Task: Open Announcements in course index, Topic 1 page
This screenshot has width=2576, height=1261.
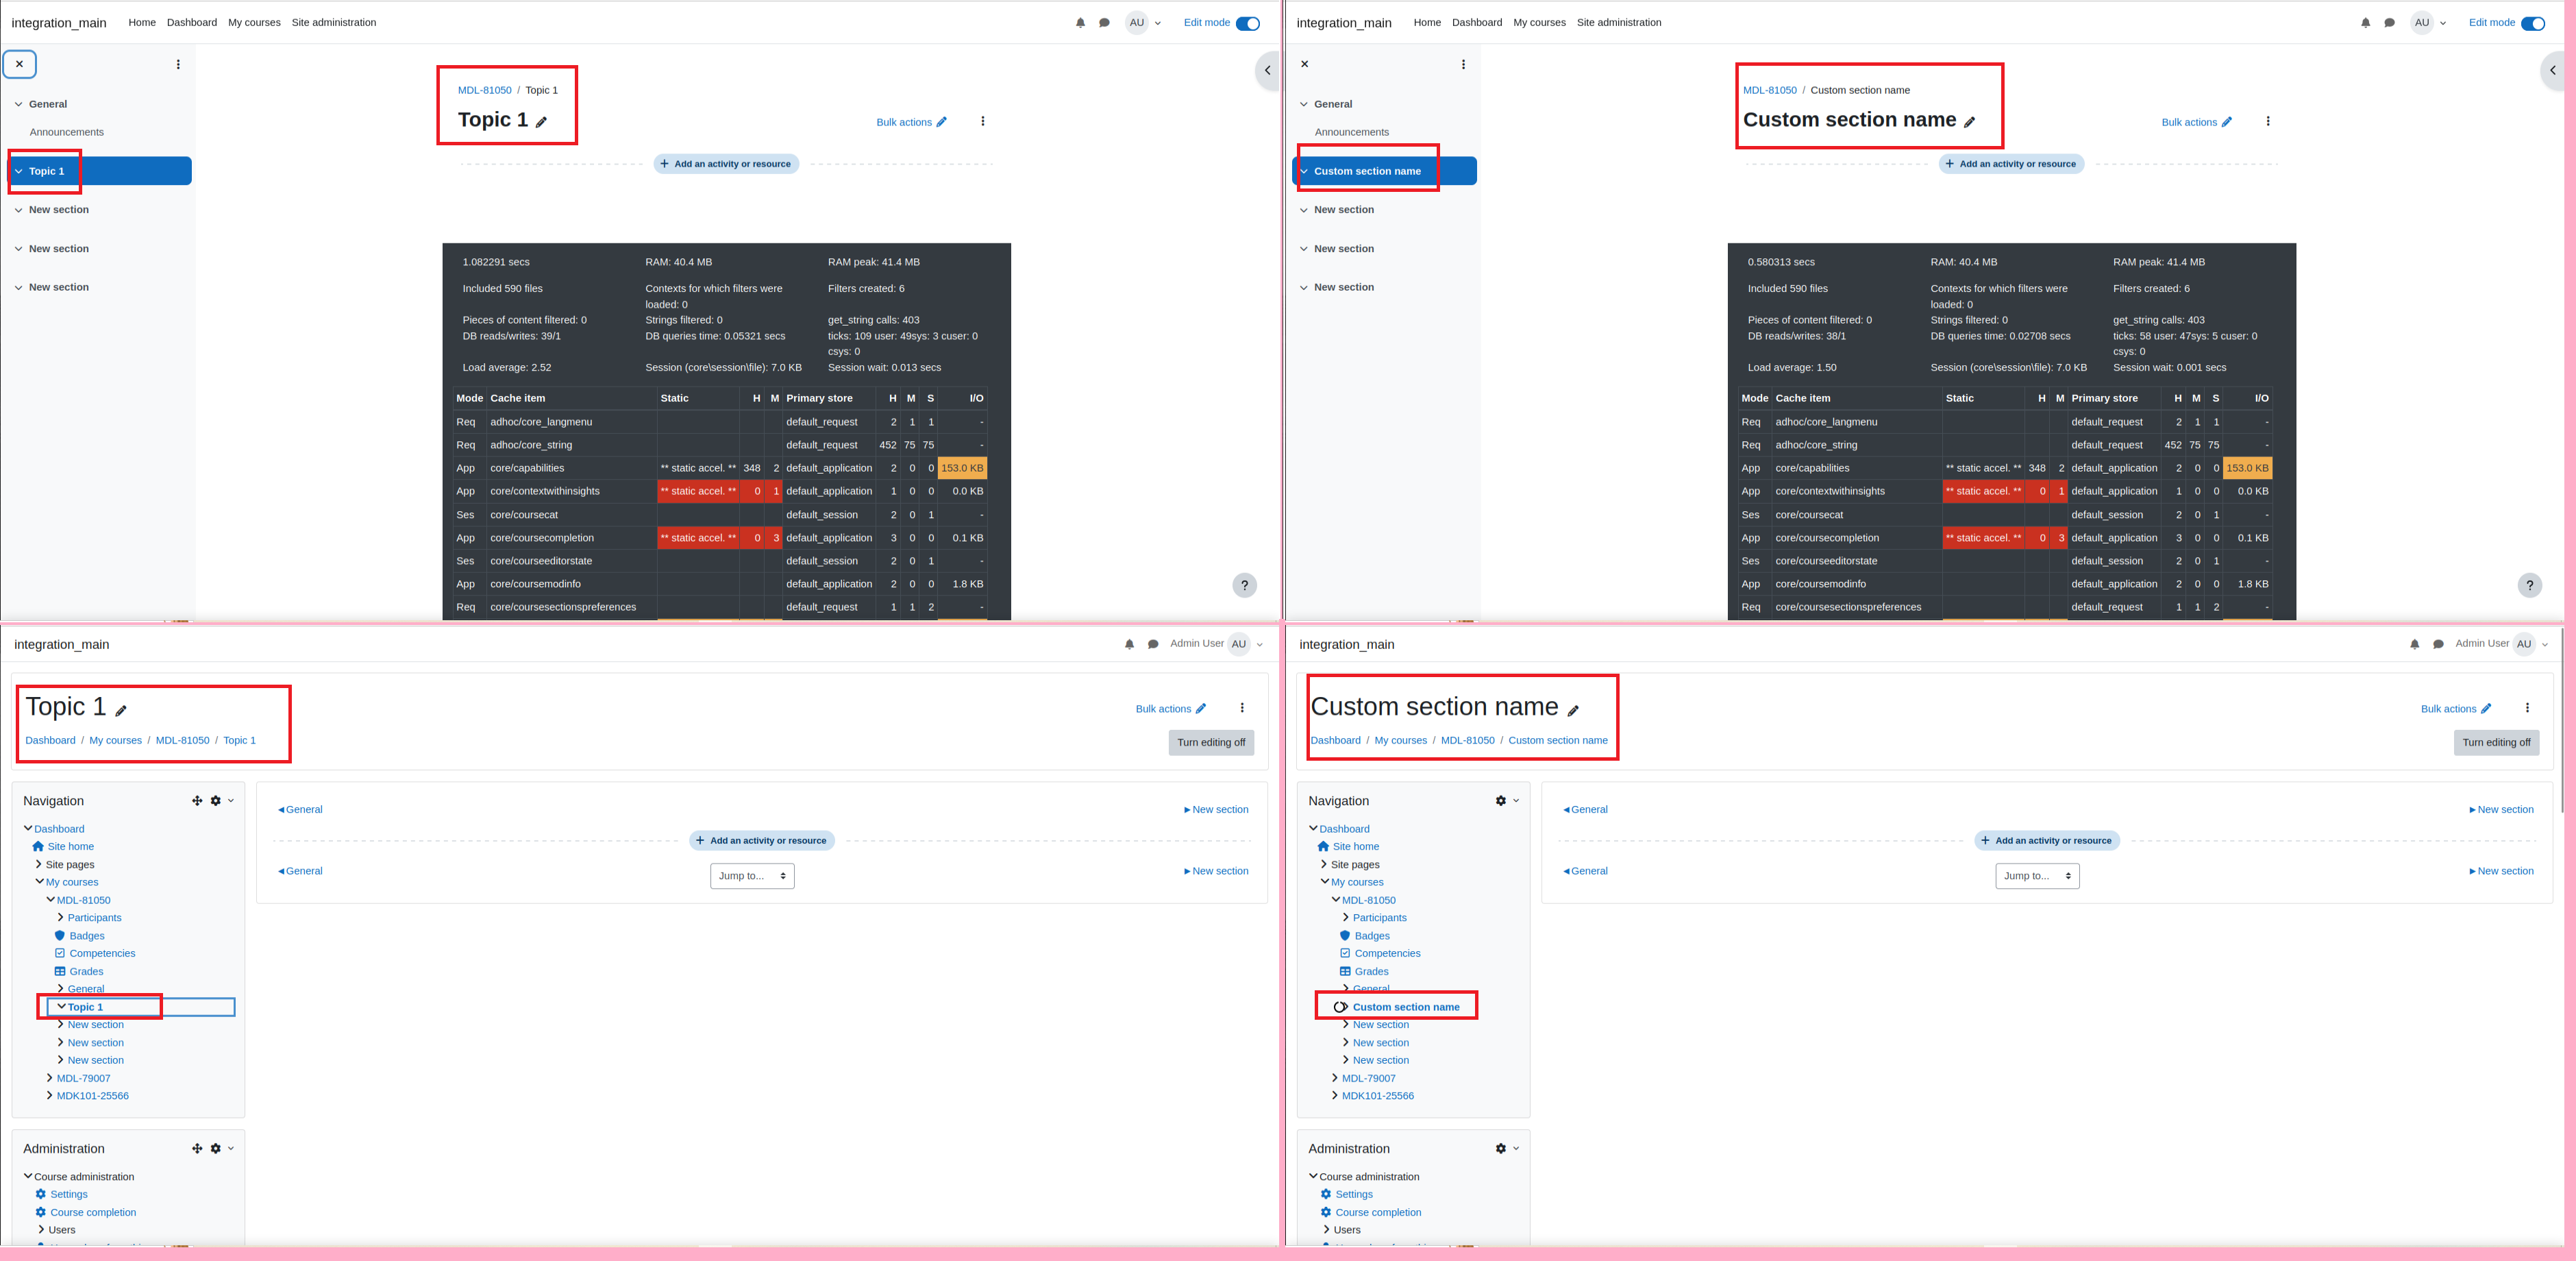Action: click(x=67, y=132)
